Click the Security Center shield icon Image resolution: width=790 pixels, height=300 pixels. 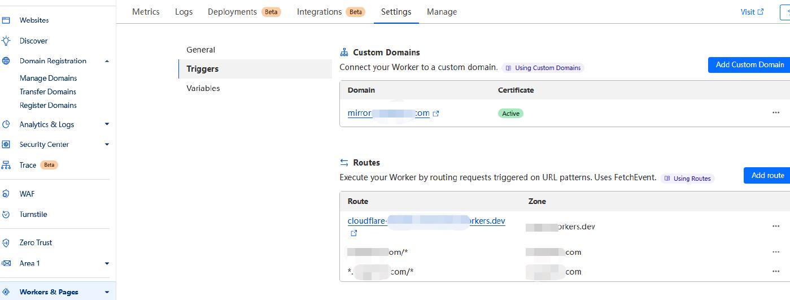click(6, 145)
